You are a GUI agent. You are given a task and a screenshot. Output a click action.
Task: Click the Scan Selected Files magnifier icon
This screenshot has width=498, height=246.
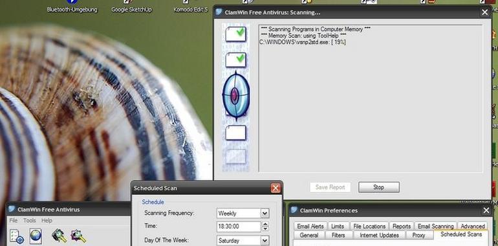[78, 236]
